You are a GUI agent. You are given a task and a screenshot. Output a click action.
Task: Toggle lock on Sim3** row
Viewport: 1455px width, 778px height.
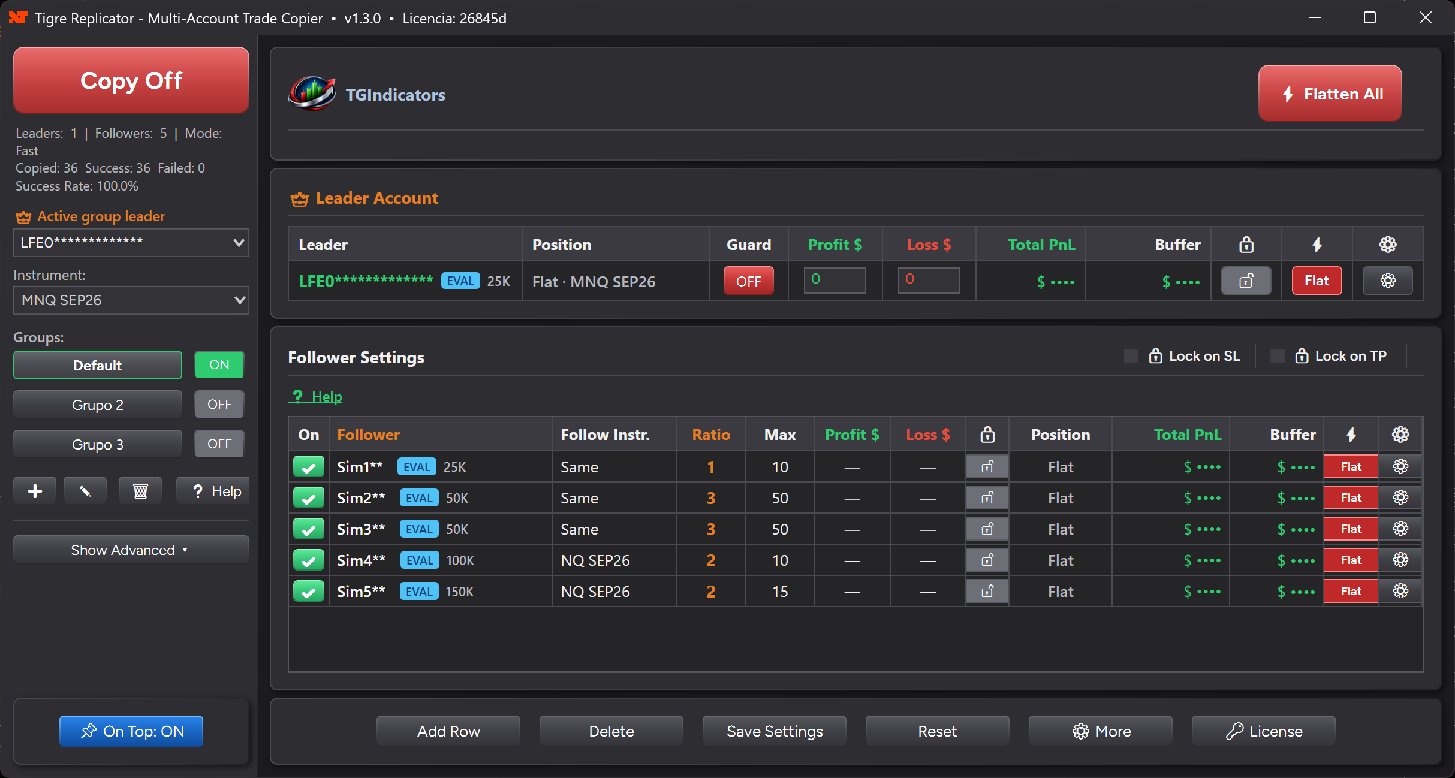click(987, 529)
